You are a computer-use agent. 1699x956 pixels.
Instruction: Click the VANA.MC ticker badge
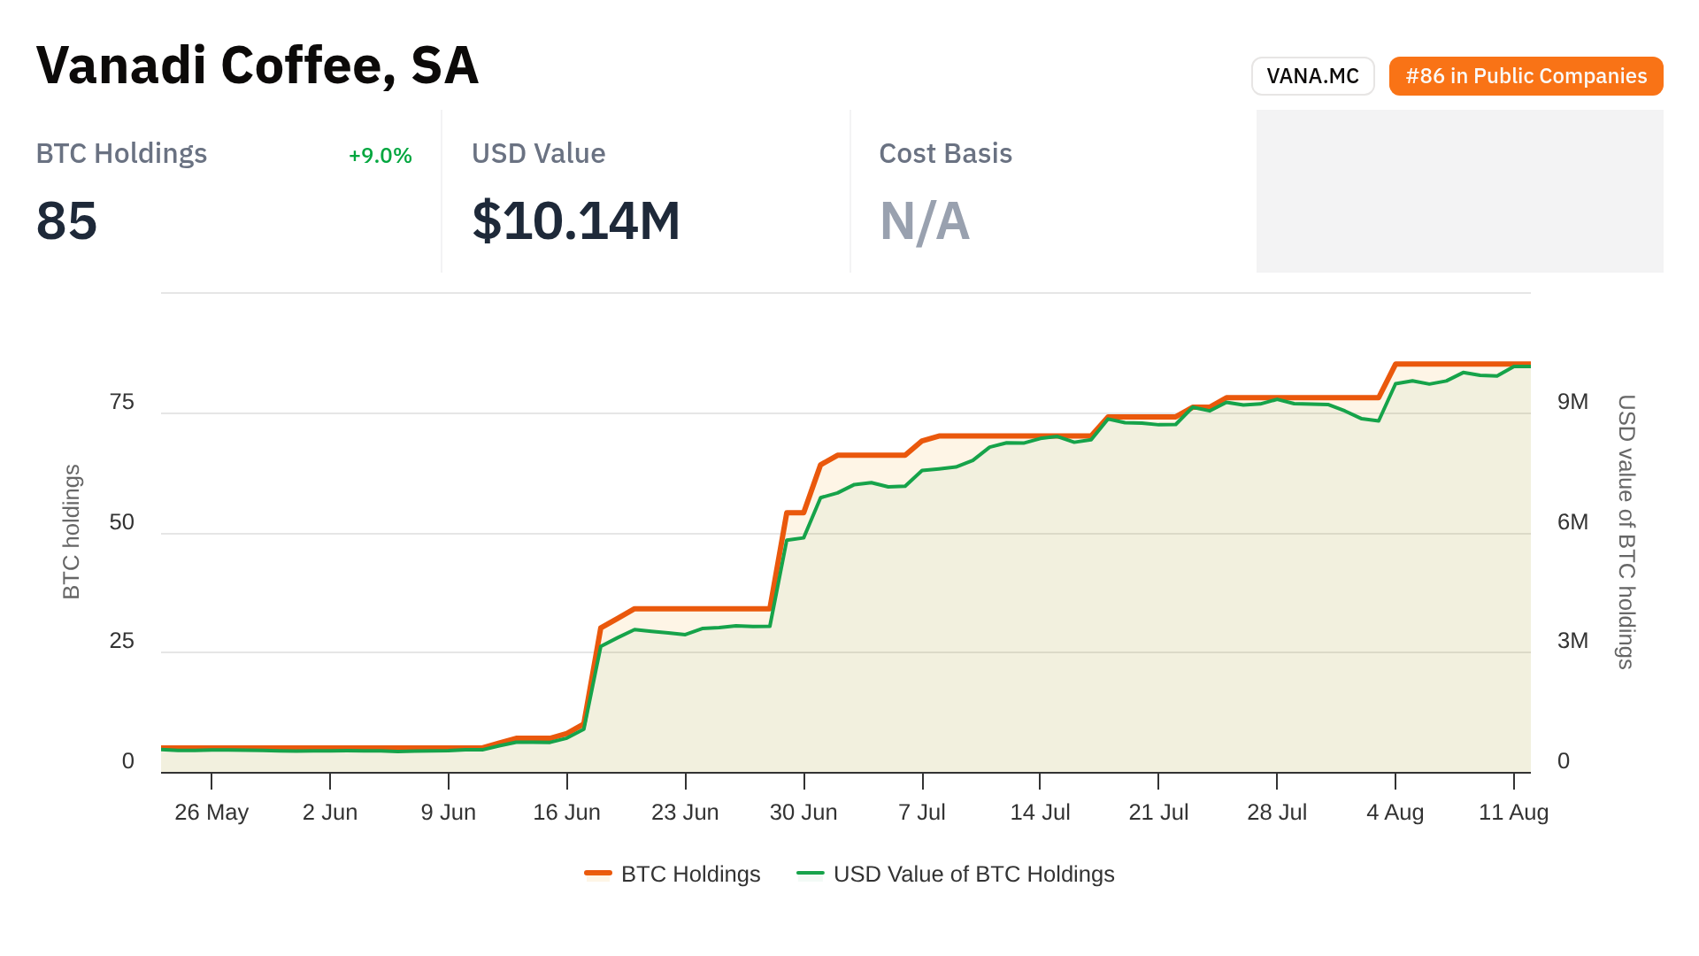(x=1312, y=76)
